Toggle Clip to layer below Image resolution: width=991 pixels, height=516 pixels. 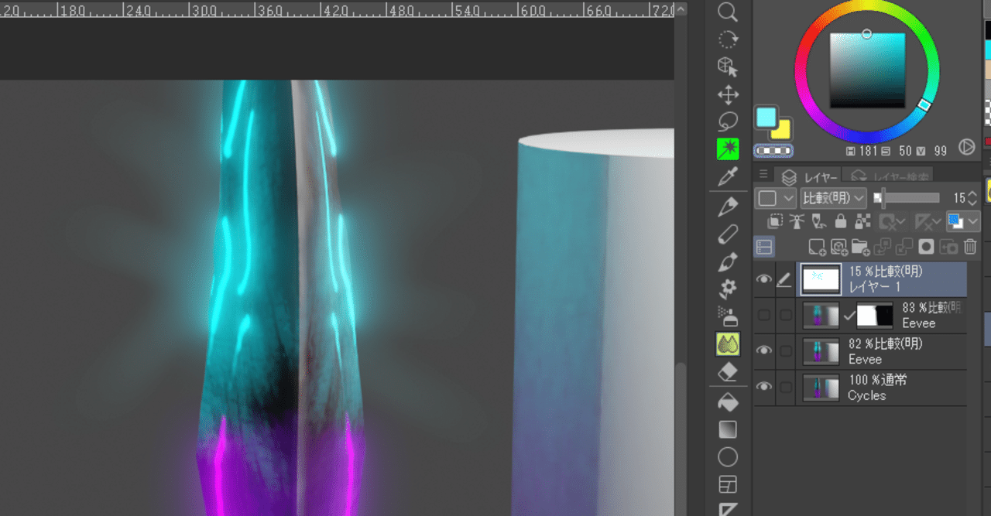click(774, 221)
